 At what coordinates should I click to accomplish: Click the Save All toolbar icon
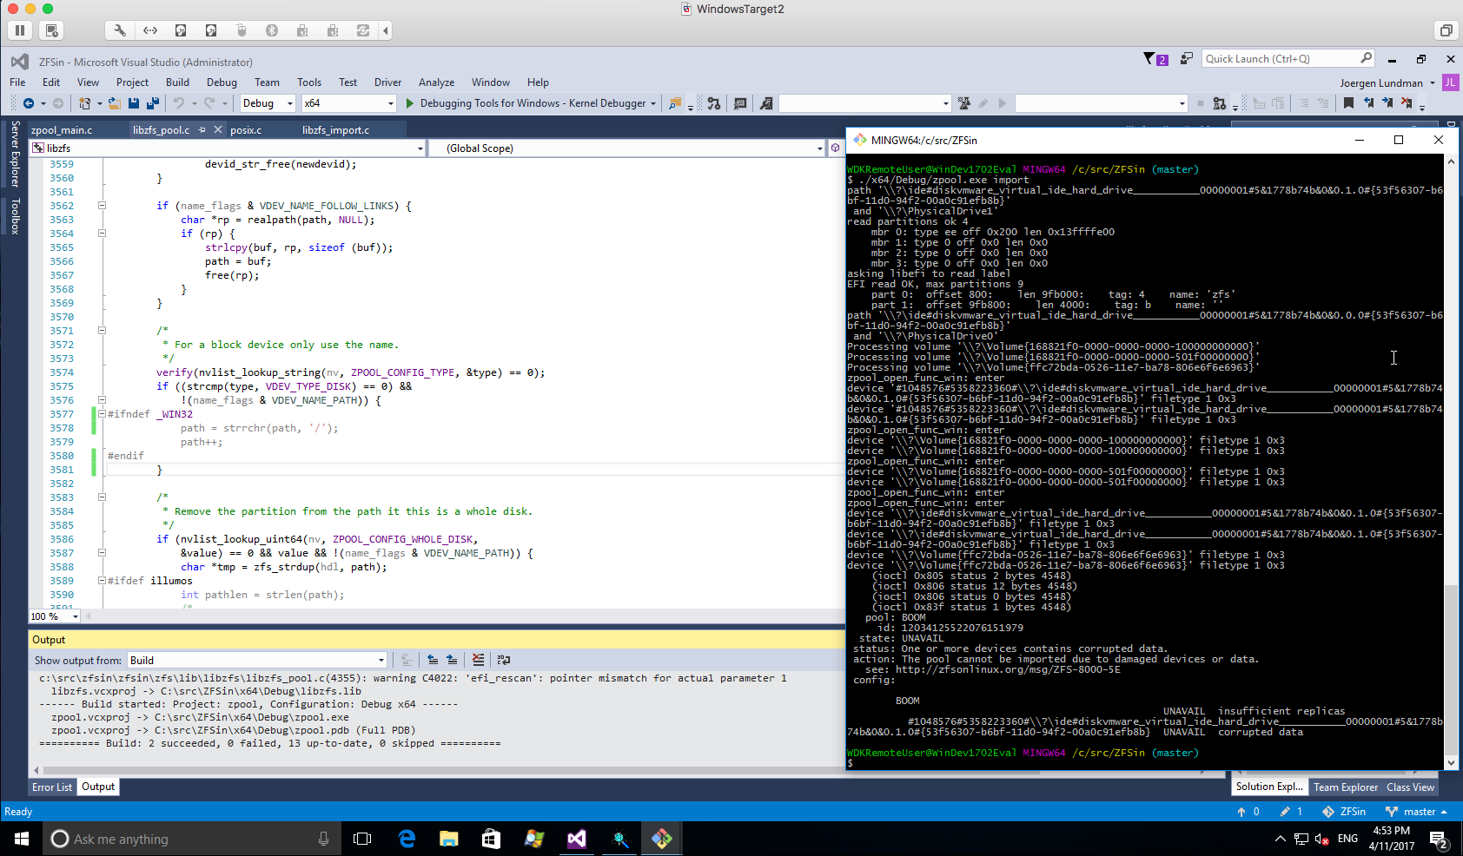point(152,103)
